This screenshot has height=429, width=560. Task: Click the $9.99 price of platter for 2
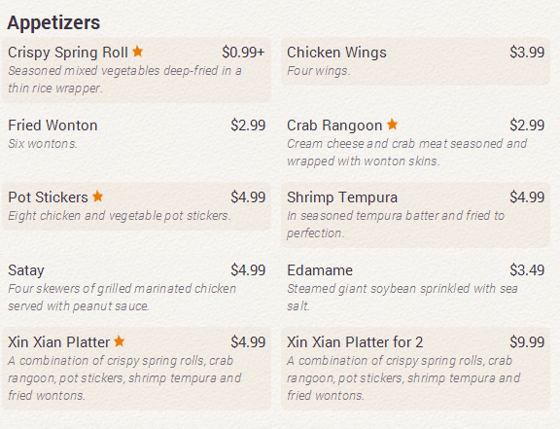coord(527,342)
